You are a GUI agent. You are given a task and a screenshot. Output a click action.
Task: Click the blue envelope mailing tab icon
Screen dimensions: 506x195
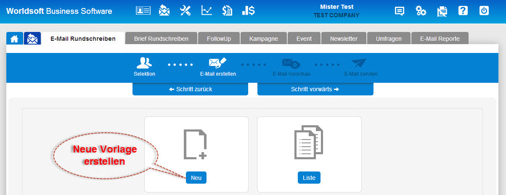(32, 39)
